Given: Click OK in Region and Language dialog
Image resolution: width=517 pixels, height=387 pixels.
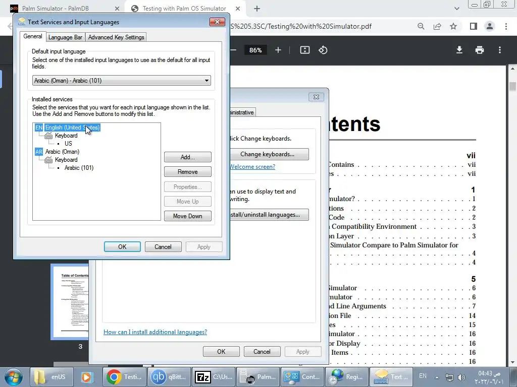Looking at the screenshot, I should click(x=221, y=351).
